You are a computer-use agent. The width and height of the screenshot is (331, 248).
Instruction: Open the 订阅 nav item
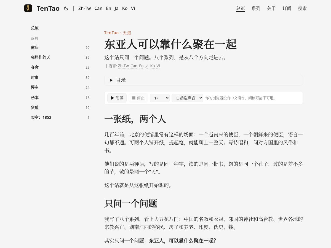coord(287,8)
